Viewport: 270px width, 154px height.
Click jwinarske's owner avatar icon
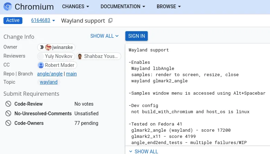pos(48,47)
